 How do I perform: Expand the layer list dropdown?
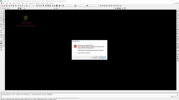pyautogui.click(x=53, y=8)
